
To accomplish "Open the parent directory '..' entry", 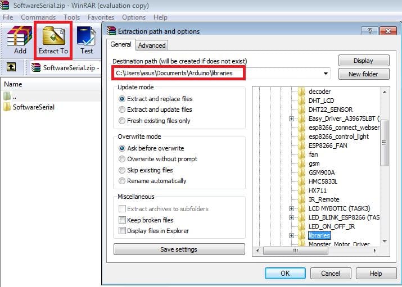I will (x=14, y=96).
